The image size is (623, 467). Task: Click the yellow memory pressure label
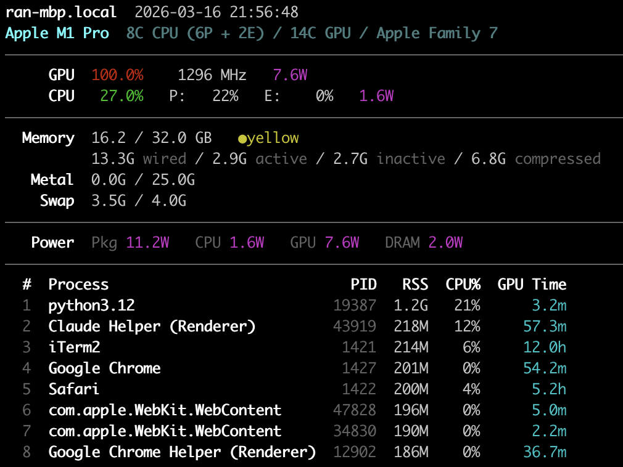(273, 138)
